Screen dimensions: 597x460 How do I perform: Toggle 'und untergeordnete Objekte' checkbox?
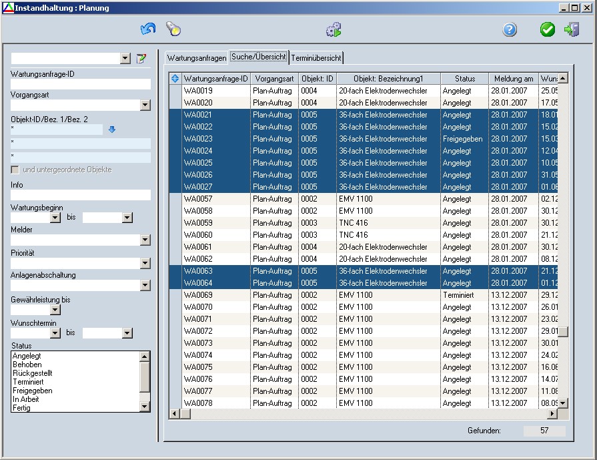16,170
